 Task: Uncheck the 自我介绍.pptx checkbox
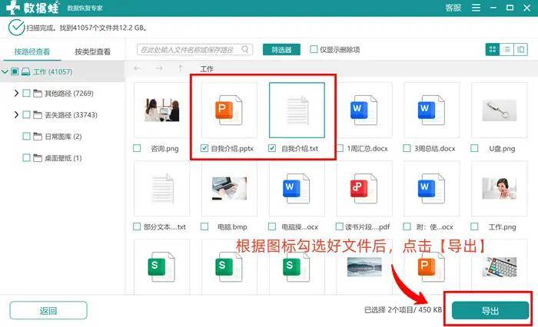tap(204, 148)
